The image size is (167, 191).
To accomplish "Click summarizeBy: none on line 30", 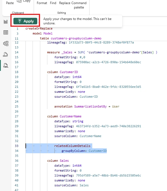I will 70,131.
